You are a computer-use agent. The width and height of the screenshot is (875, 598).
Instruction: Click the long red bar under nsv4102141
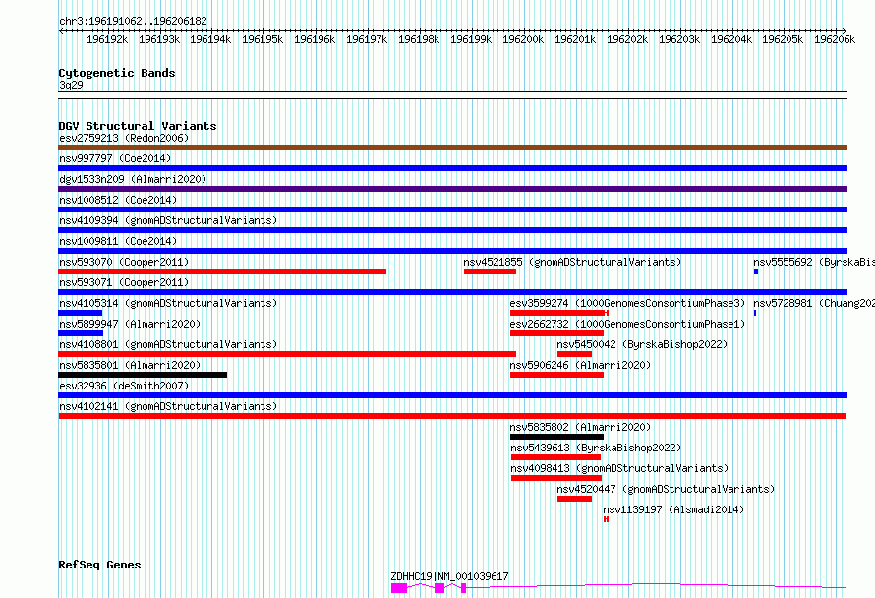[452, 416]
